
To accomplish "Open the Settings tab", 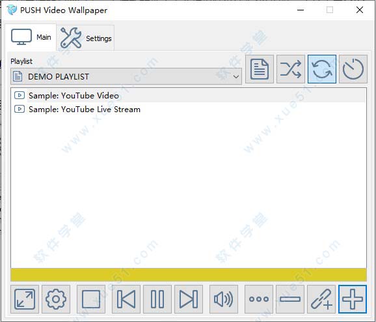I will (85, 38).
